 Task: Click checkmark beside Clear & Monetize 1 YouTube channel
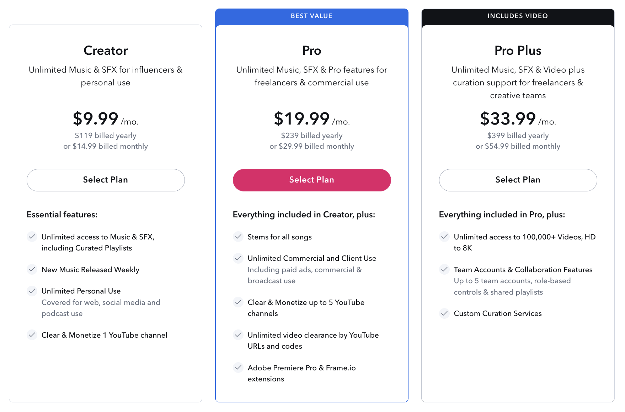click(x=32, y=335)
